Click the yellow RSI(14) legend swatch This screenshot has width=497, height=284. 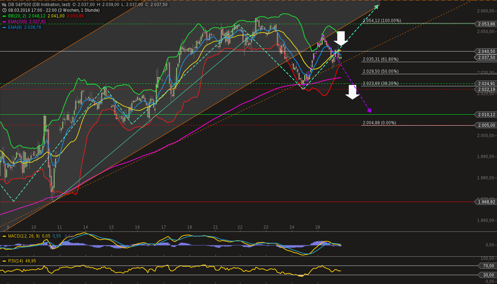4,261
